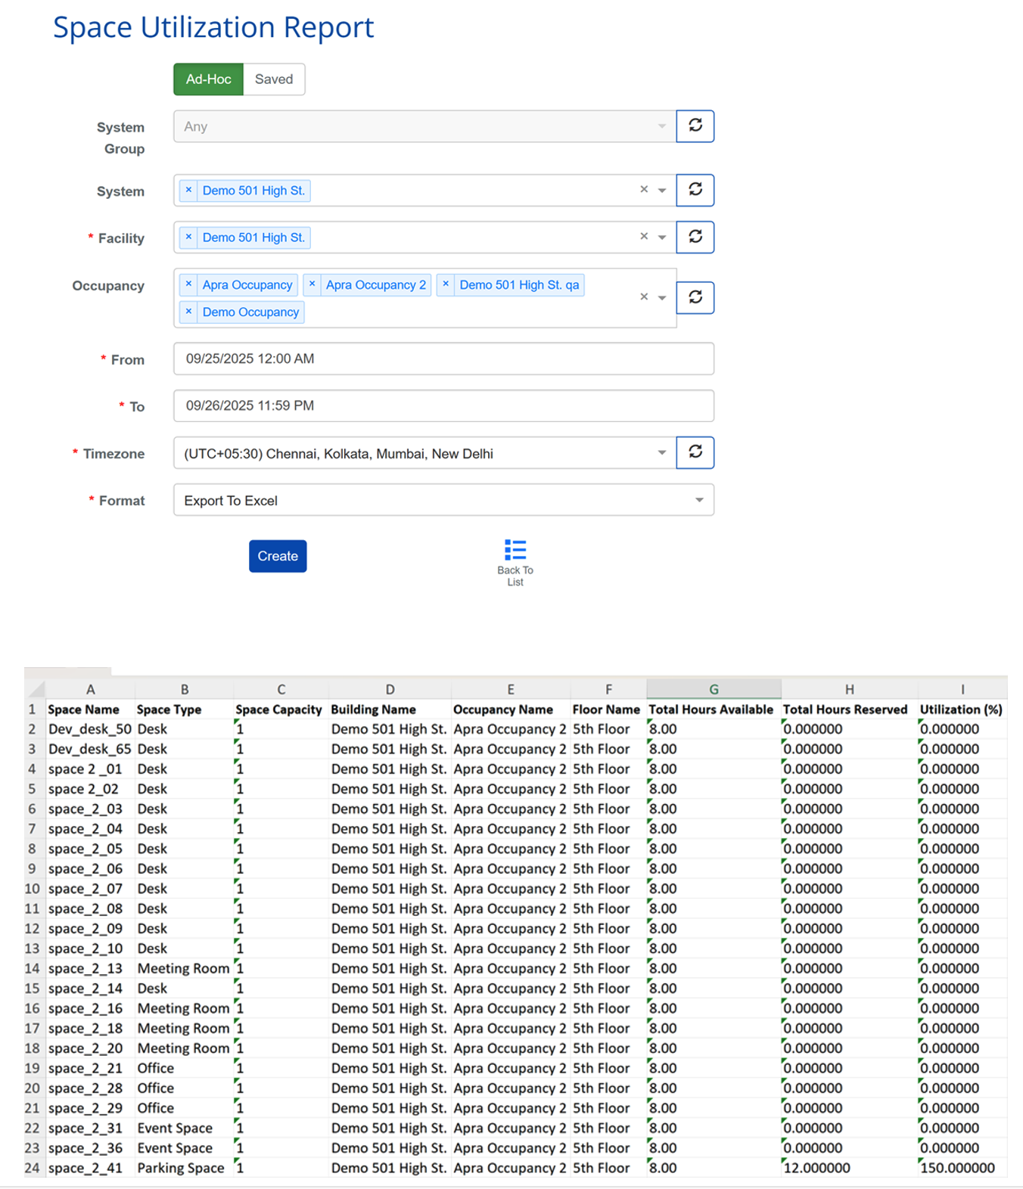Select column D header in spreadsheet
The image size is (1023, 1189).
click(x=390, y=689)
